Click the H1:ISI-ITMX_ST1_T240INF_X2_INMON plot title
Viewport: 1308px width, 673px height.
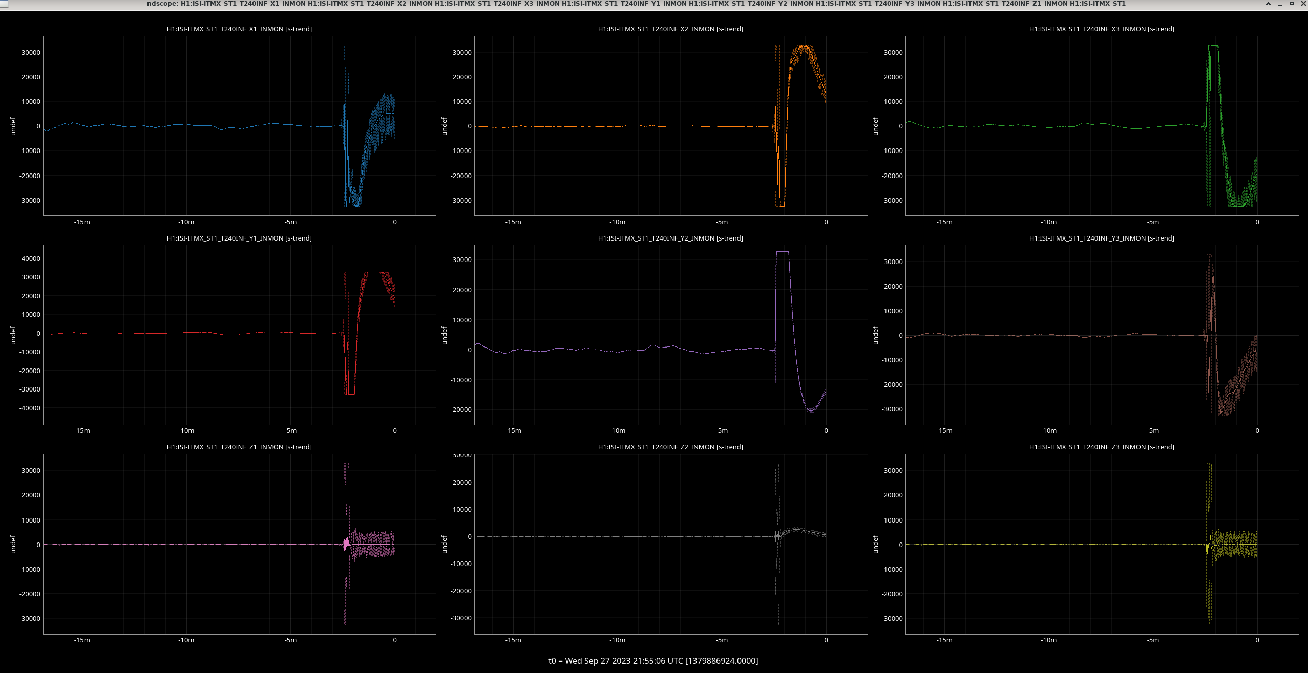tap(670, 29)
